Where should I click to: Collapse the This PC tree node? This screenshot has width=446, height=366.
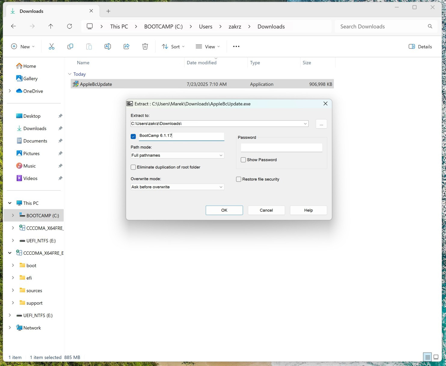pos(10,203)
